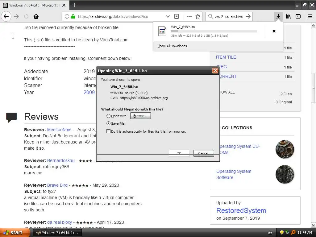
Task: Click Show All Downloads
Action: pos(172,46)
